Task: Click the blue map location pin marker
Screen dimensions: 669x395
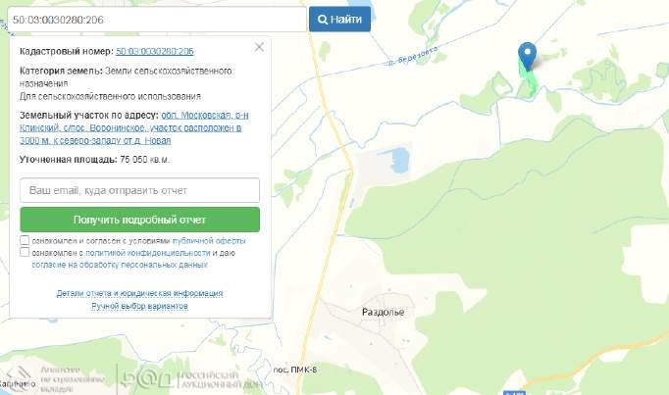Action: tap(528, 56)
